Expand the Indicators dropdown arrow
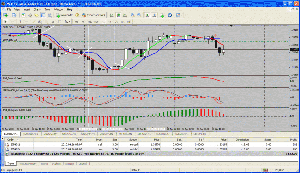Viewport: 300px width, 173px height. (x=165, y=15)
